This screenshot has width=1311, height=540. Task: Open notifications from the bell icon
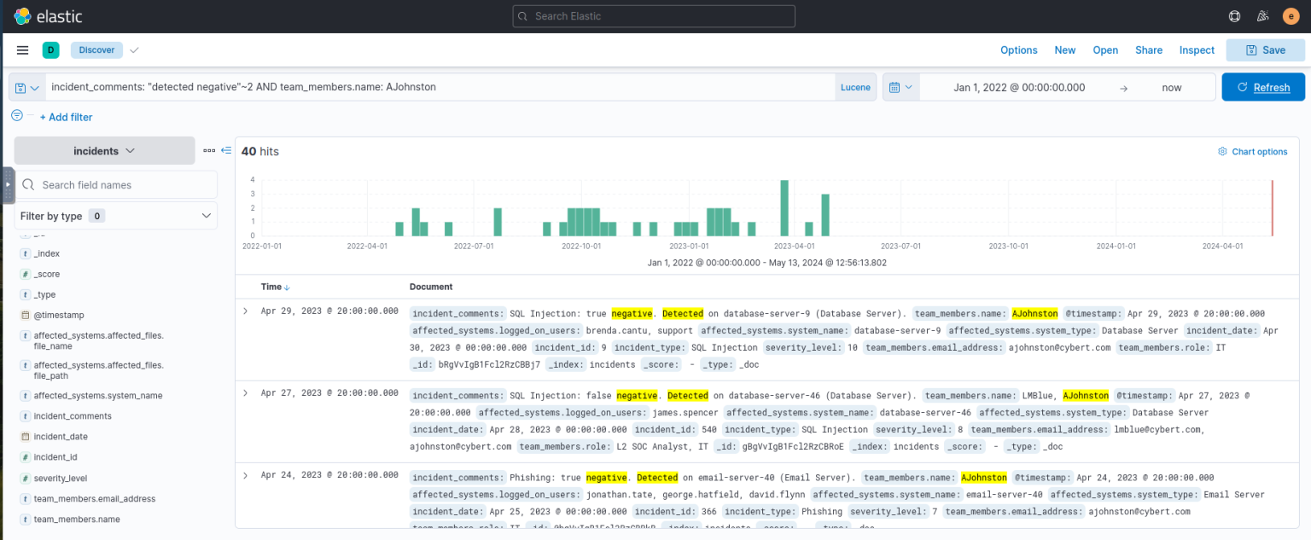point(1262,15)
